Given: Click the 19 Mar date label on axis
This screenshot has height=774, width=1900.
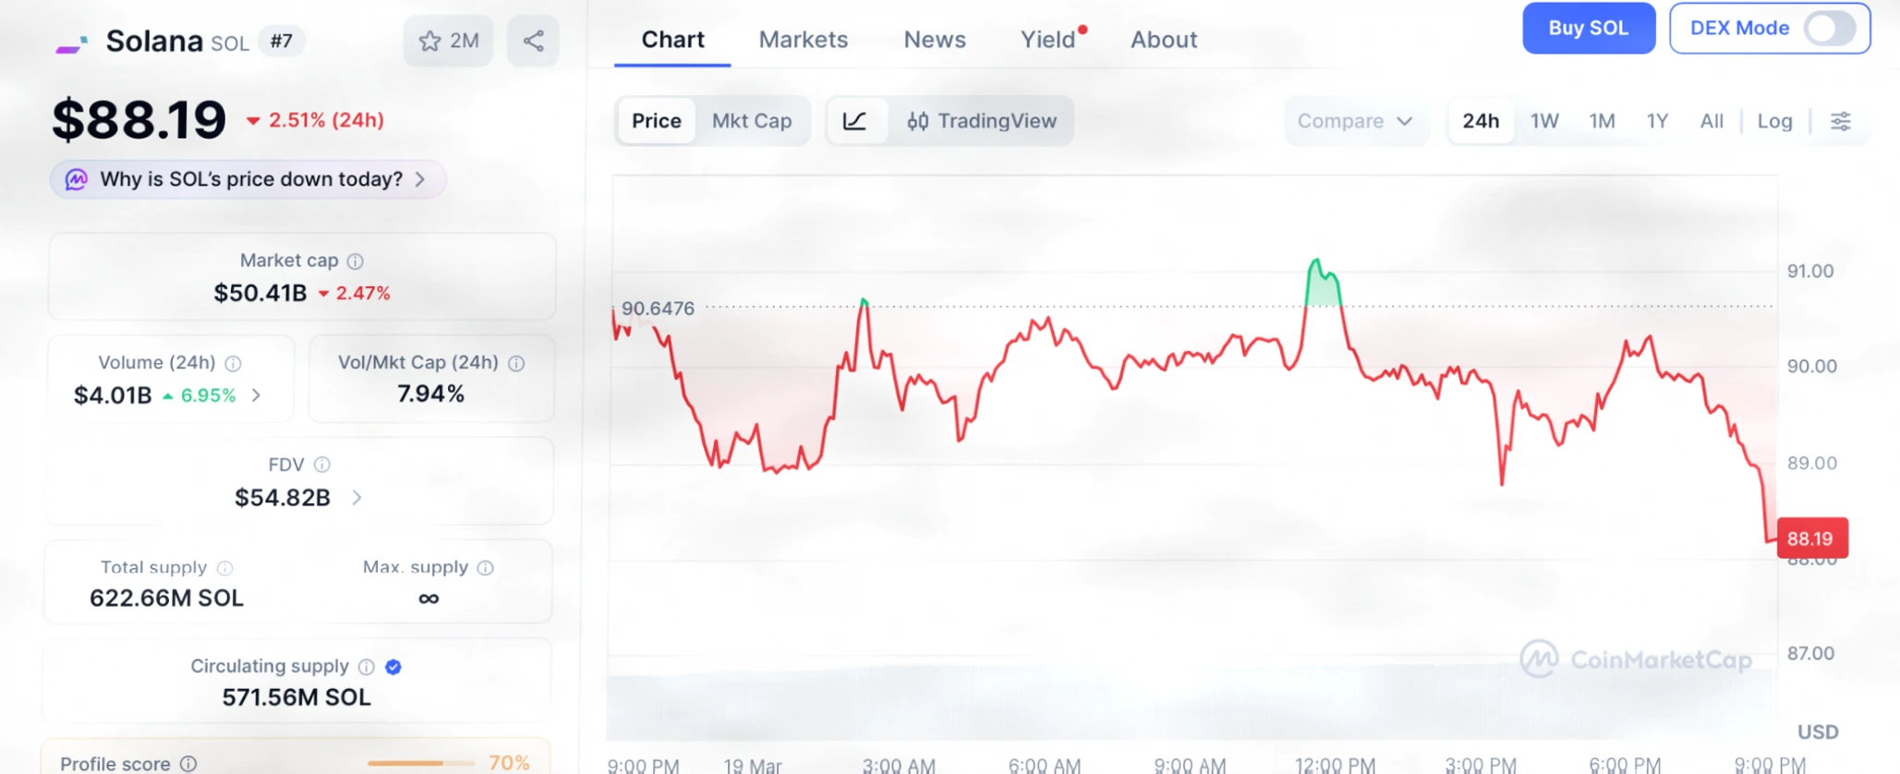Looking at the screenshot, I should (x=753, y=766).
